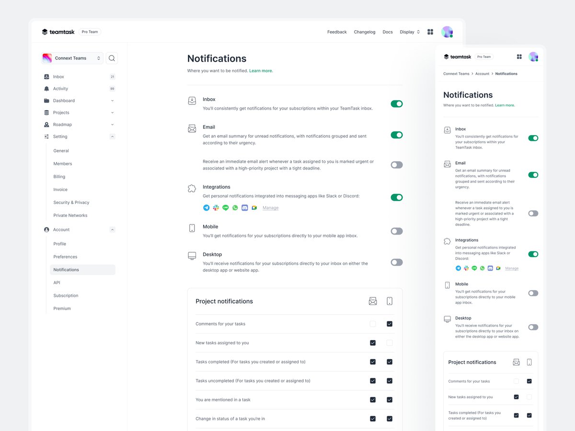This screenshot has height=431, width=575.
Task: Click Manage integrations link in main window
Action: 270,208
